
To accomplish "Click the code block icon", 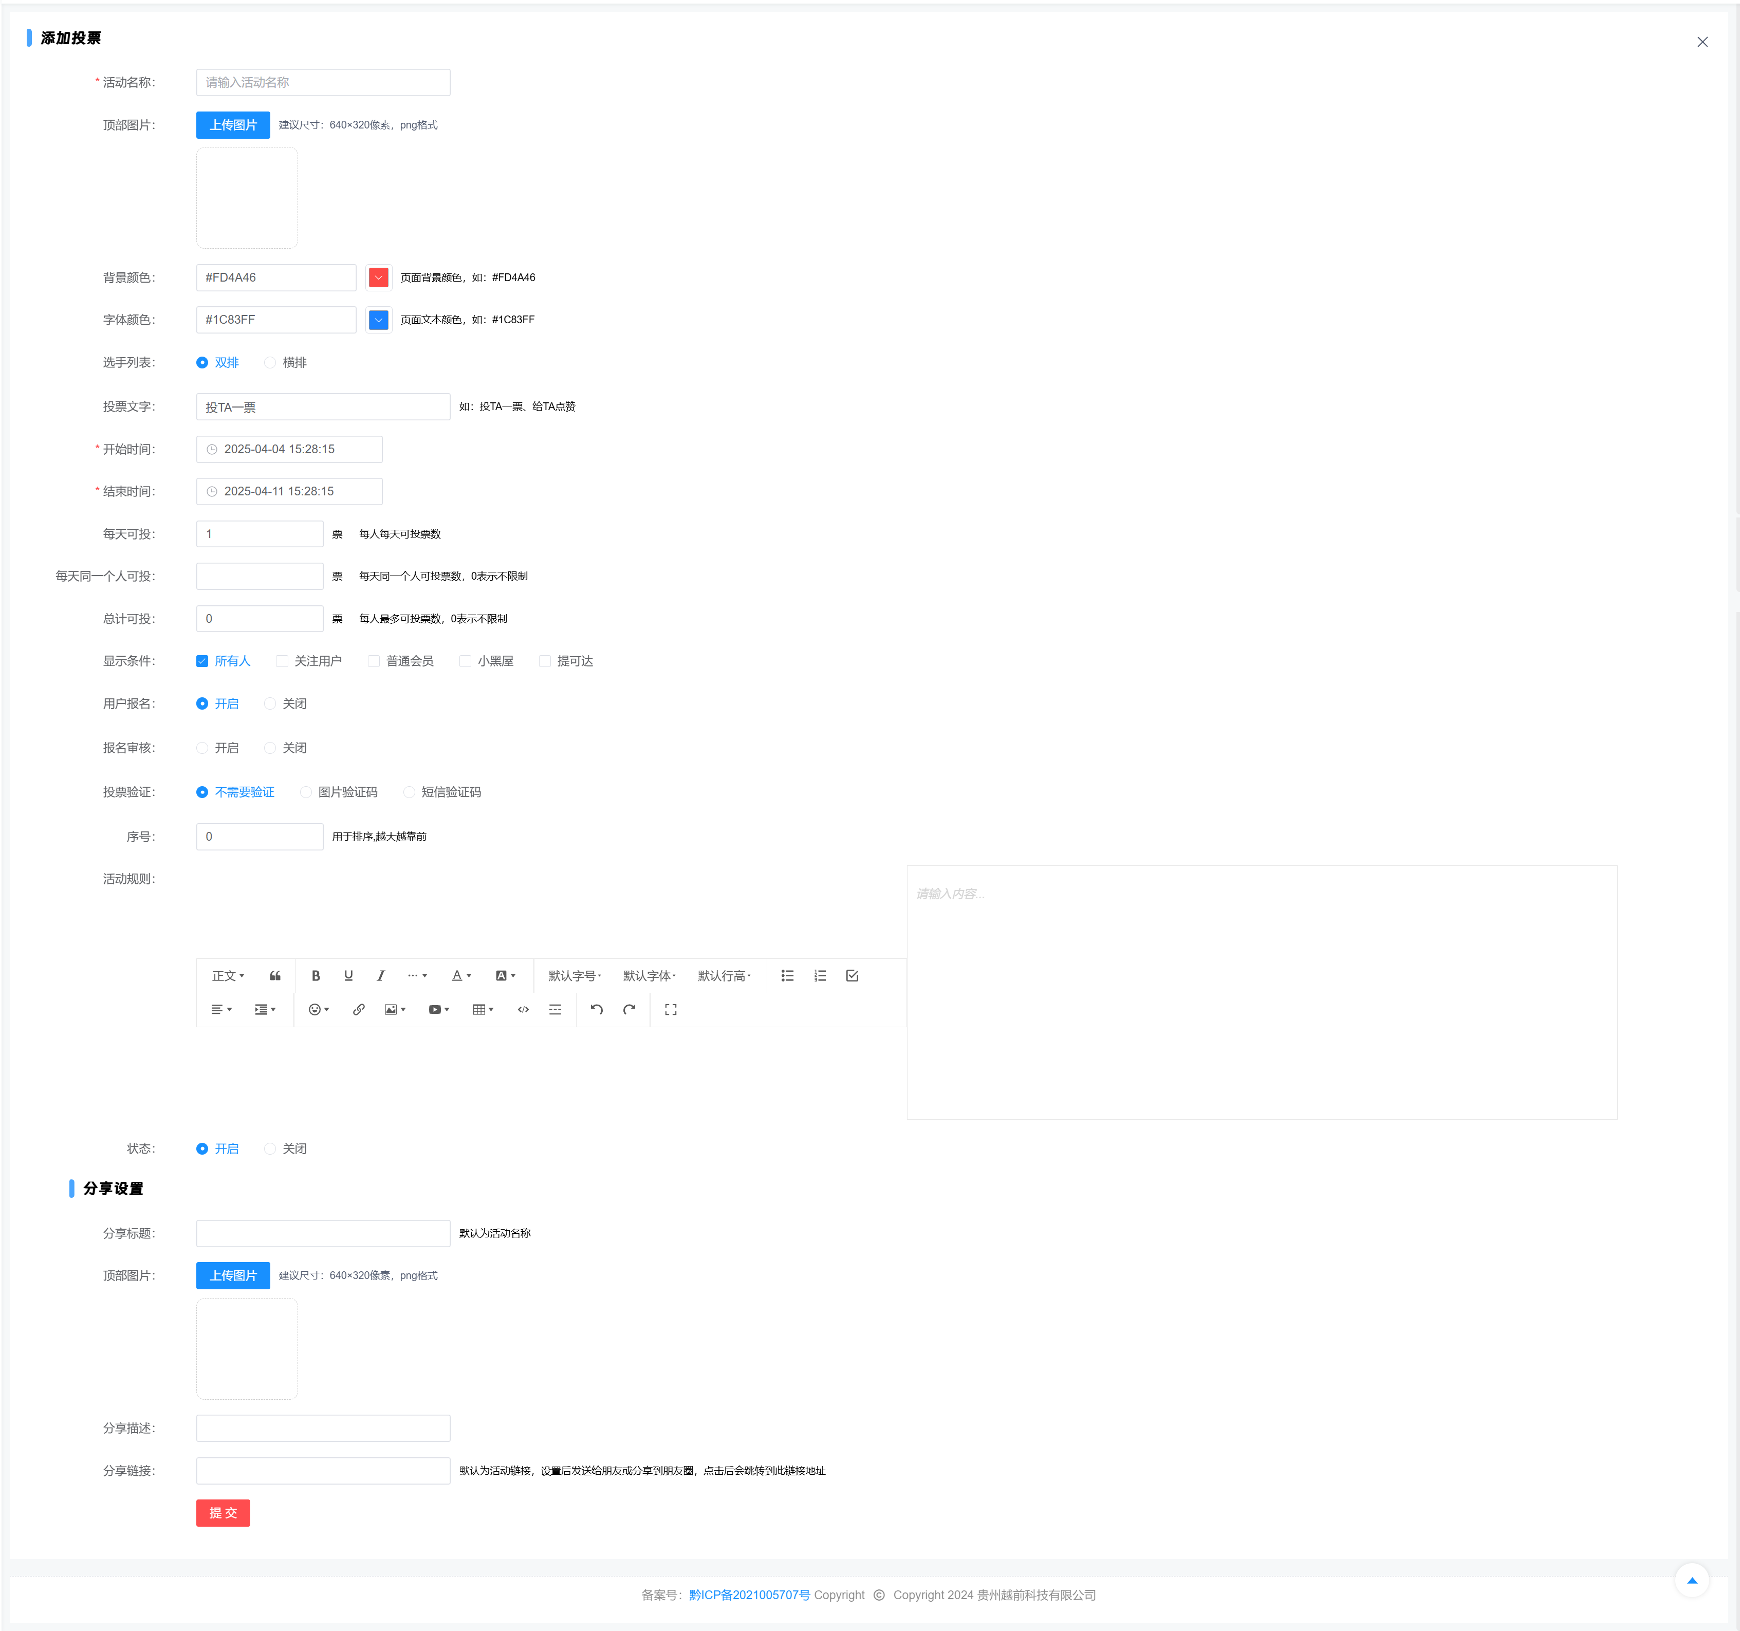I will pos(524,1010).
